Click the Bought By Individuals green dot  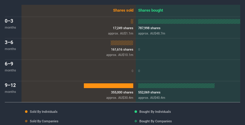tap(136, 112)
